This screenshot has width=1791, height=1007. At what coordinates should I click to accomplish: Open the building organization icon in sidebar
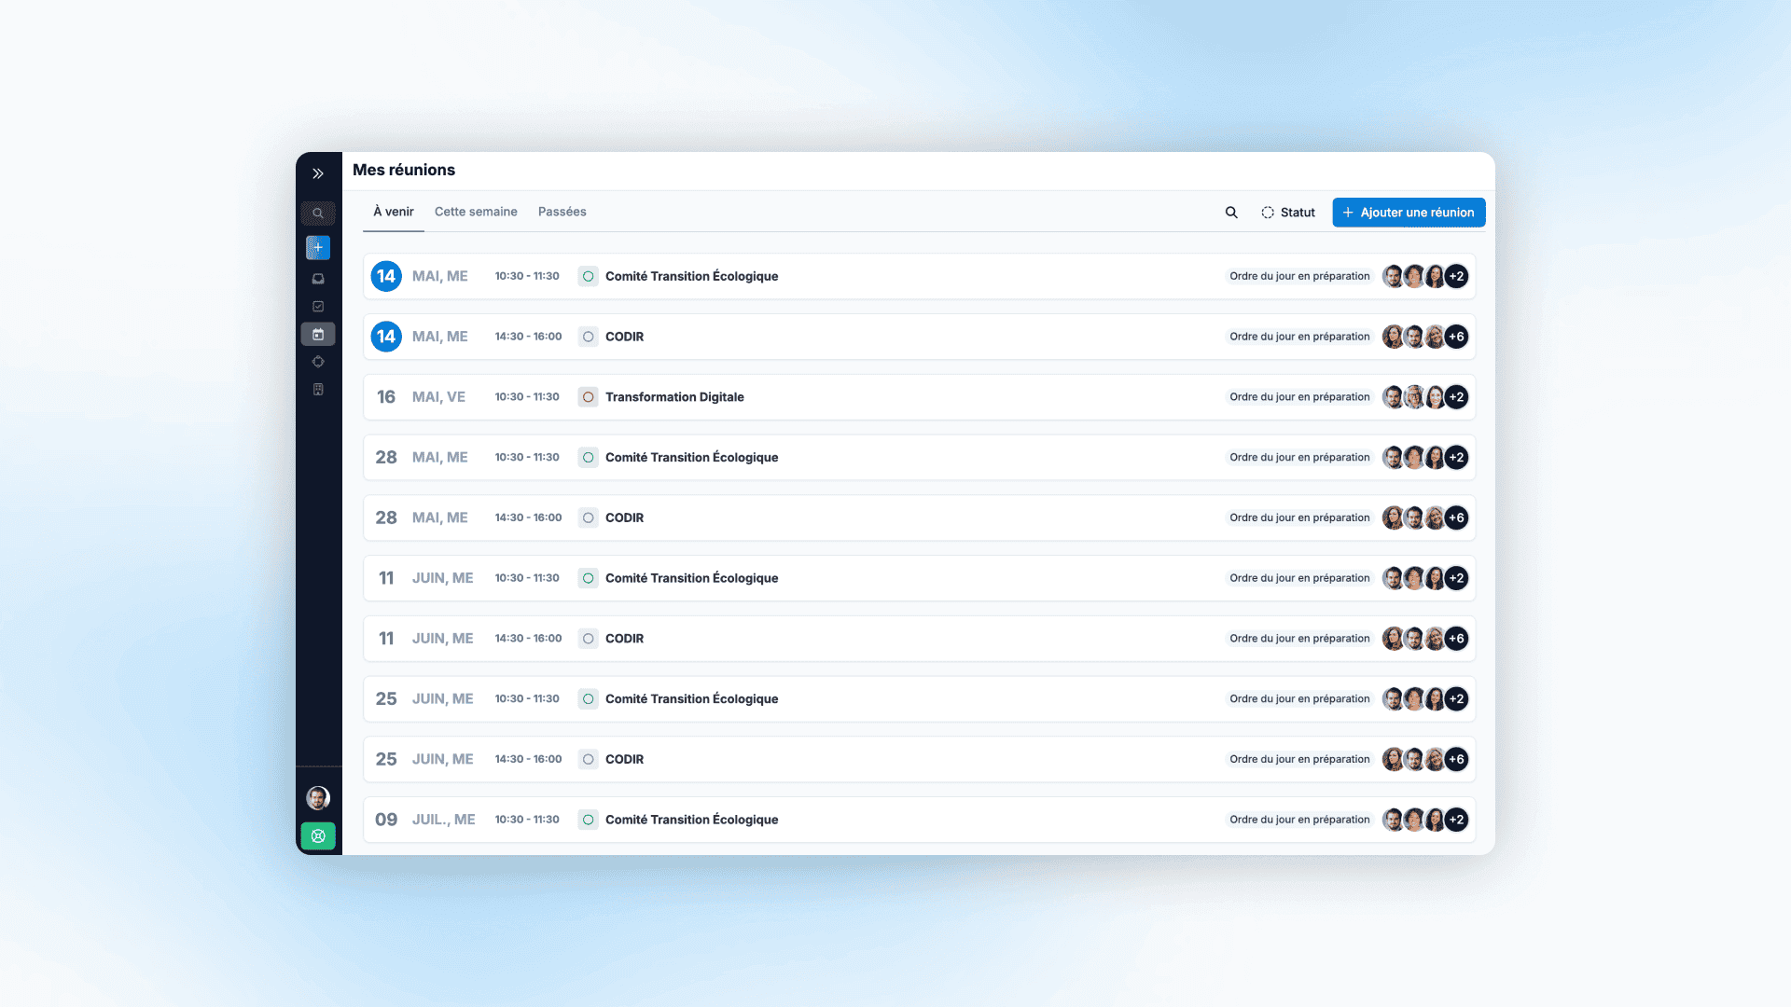point(318,390)
